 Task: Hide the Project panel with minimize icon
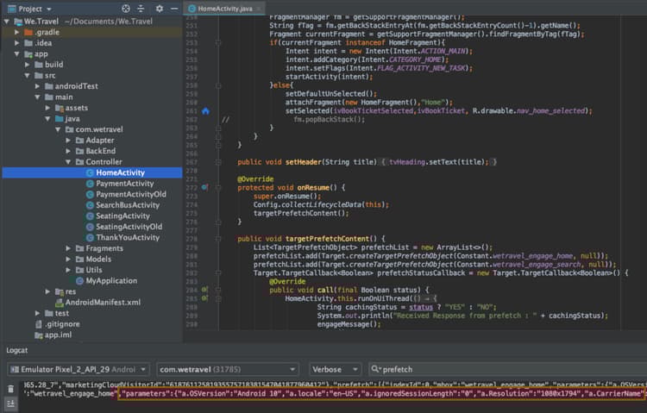175,8
